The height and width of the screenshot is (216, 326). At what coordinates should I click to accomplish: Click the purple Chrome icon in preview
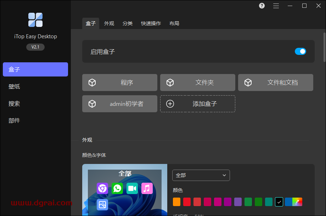(102, 188)
